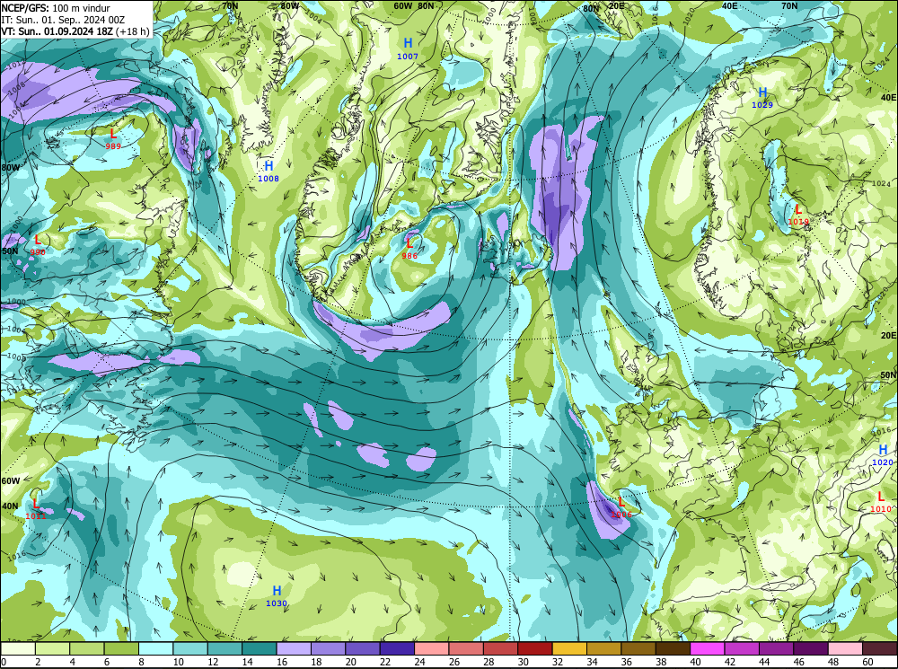
Task: Click the low pressure marker labeled 989
Action: (x=113, y=138)
